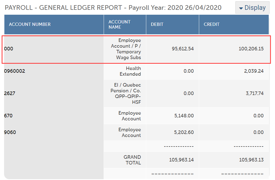Click the 2,039.24 credit amount
This screenshot has width=275, height=180.
coord(254,71)
